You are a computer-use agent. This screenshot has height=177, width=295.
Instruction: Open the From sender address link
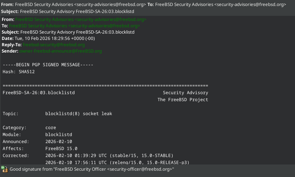80,19
